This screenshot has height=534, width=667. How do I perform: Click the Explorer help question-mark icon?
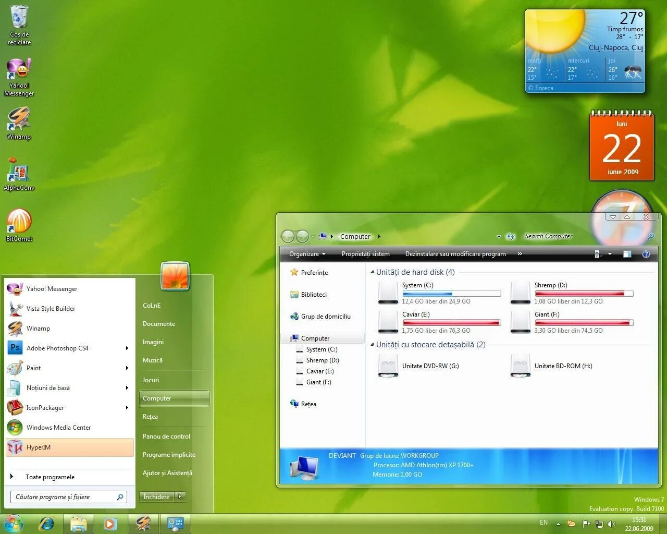(646, 254)
